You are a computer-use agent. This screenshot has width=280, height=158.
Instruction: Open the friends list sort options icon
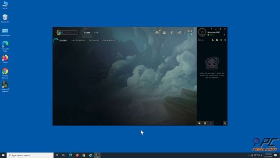221,40
